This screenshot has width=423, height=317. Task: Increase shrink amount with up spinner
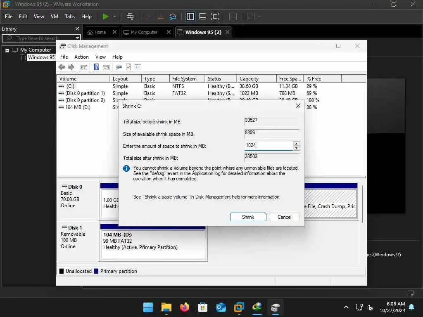pyautogui.click(x=297, y=144)
